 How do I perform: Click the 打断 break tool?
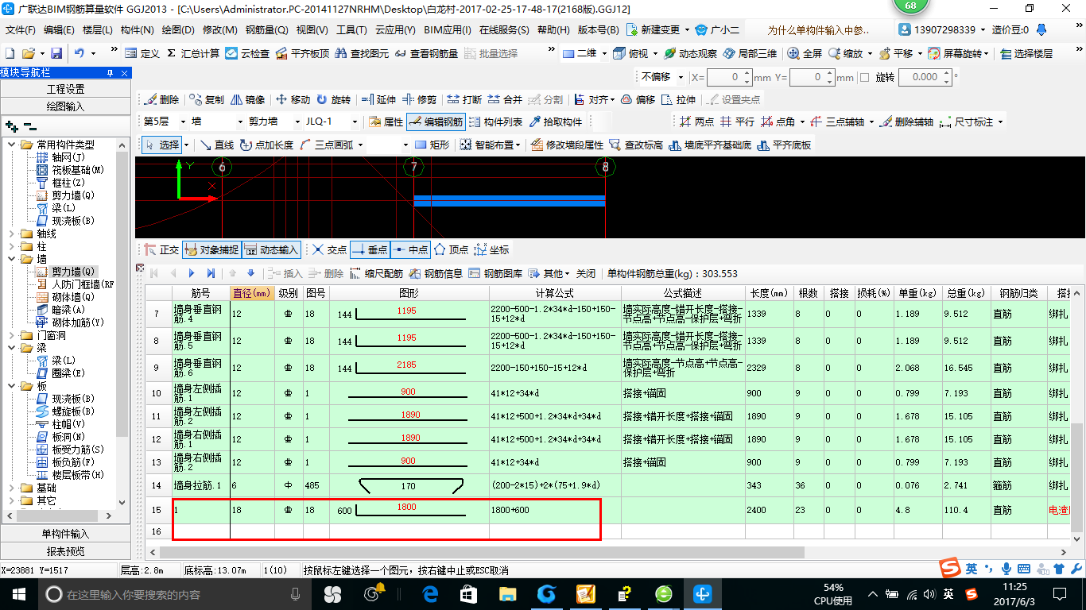point(464,99)
